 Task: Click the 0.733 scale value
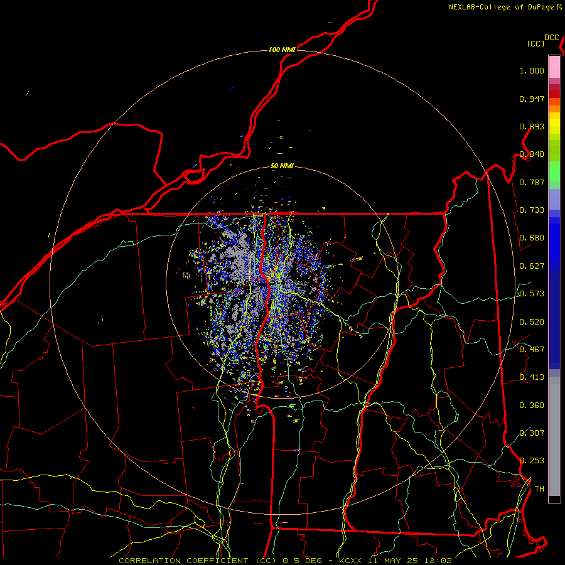point(532,210)
